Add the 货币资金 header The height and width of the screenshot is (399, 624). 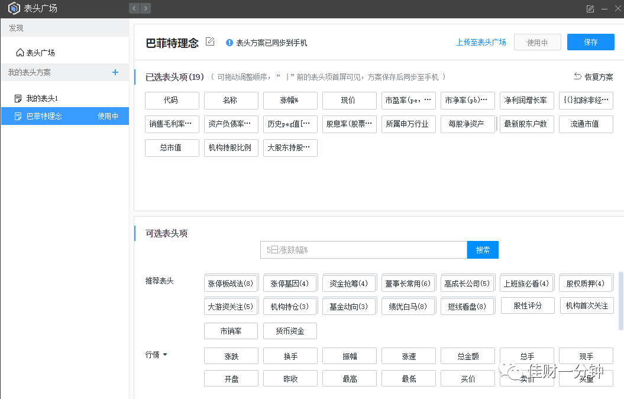[290, 331]
